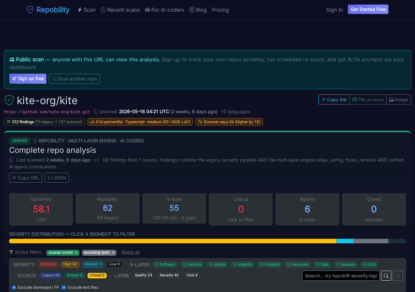This screenshot has width=415, height=292.
Task: Click the findings search input field
Action: pos(341,276)
